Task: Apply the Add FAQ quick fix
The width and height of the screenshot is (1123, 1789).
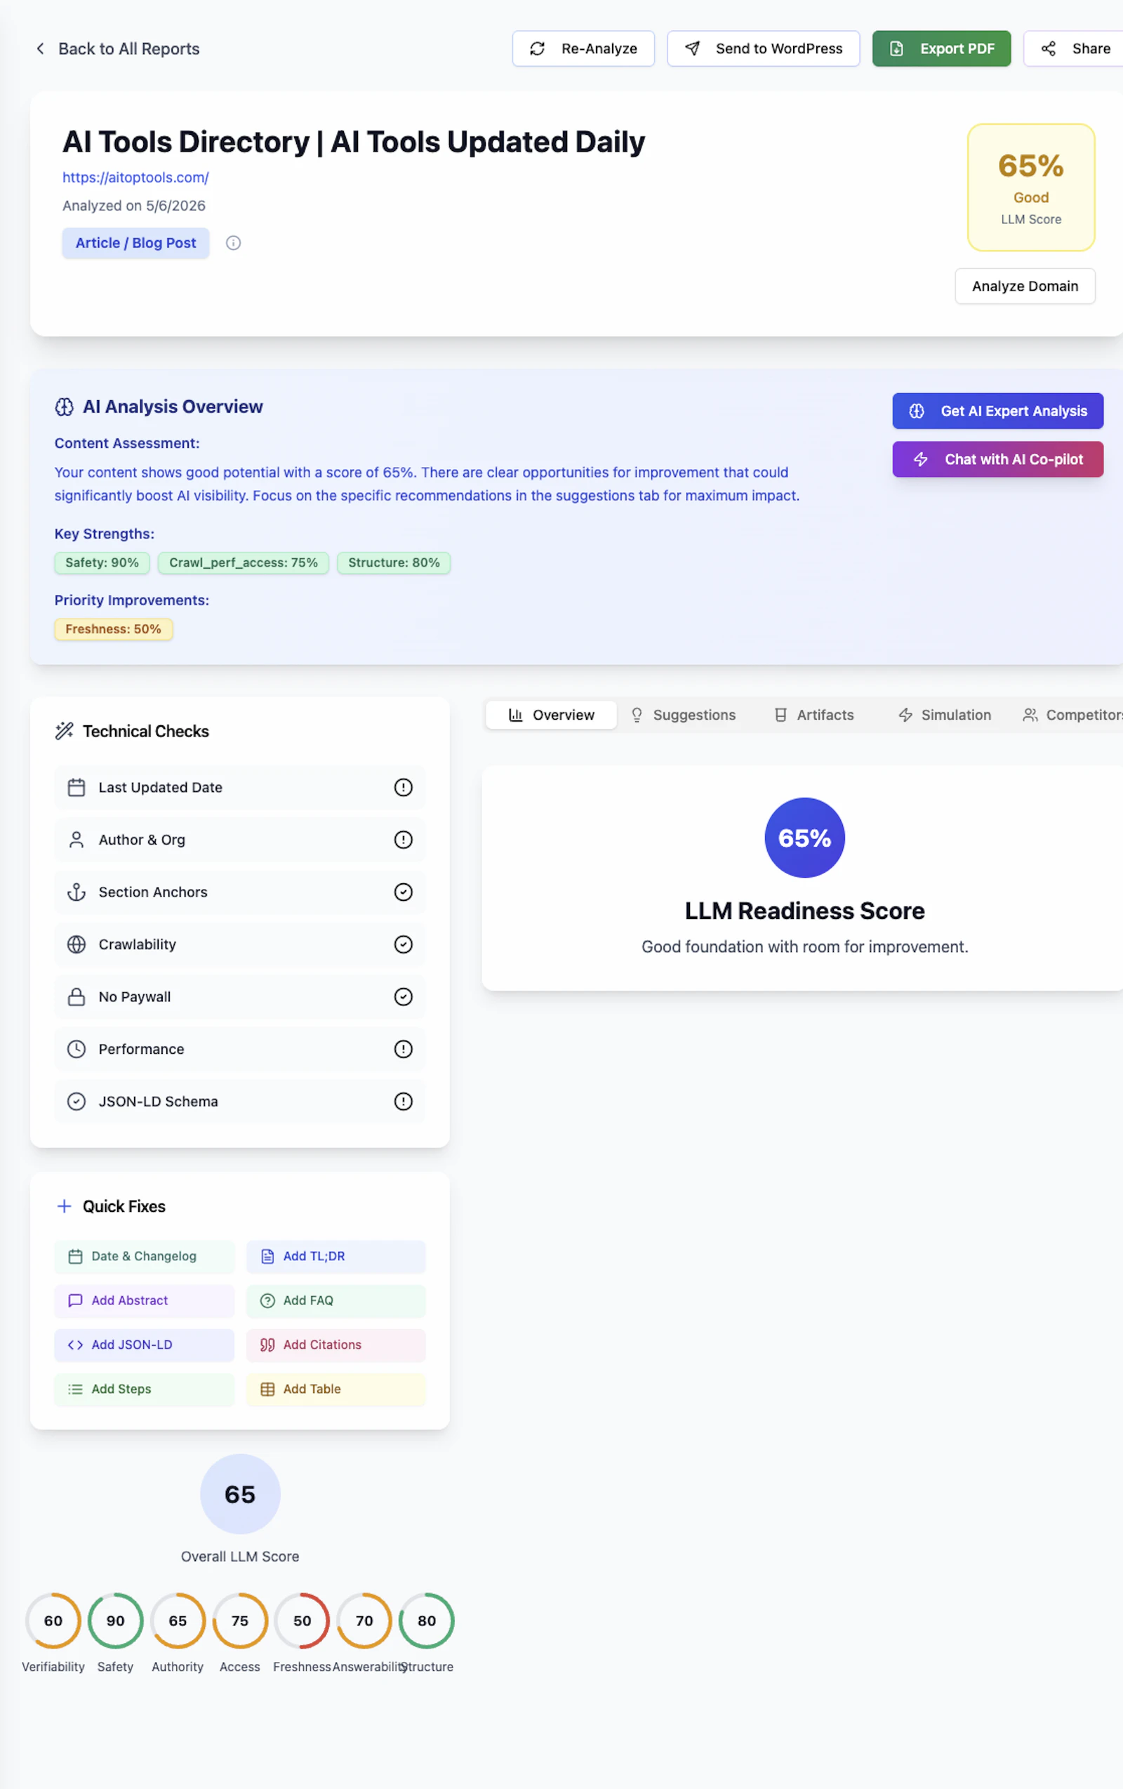Action: [335, 1300]
